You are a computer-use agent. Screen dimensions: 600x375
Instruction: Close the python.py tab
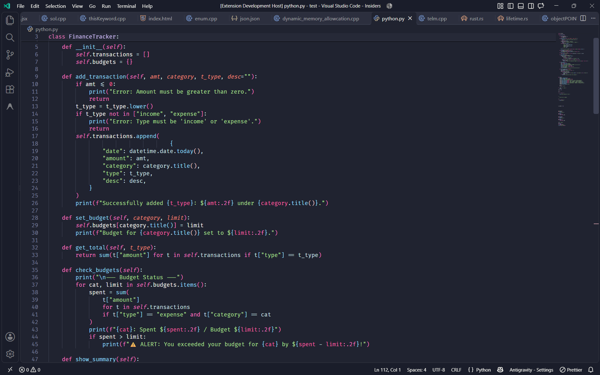click(x=410, y=18)
